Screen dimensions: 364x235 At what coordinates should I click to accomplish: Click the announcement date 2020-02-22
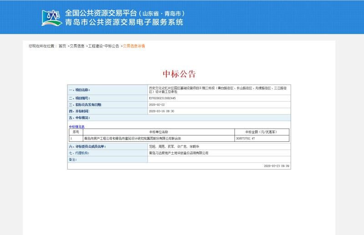157,105
